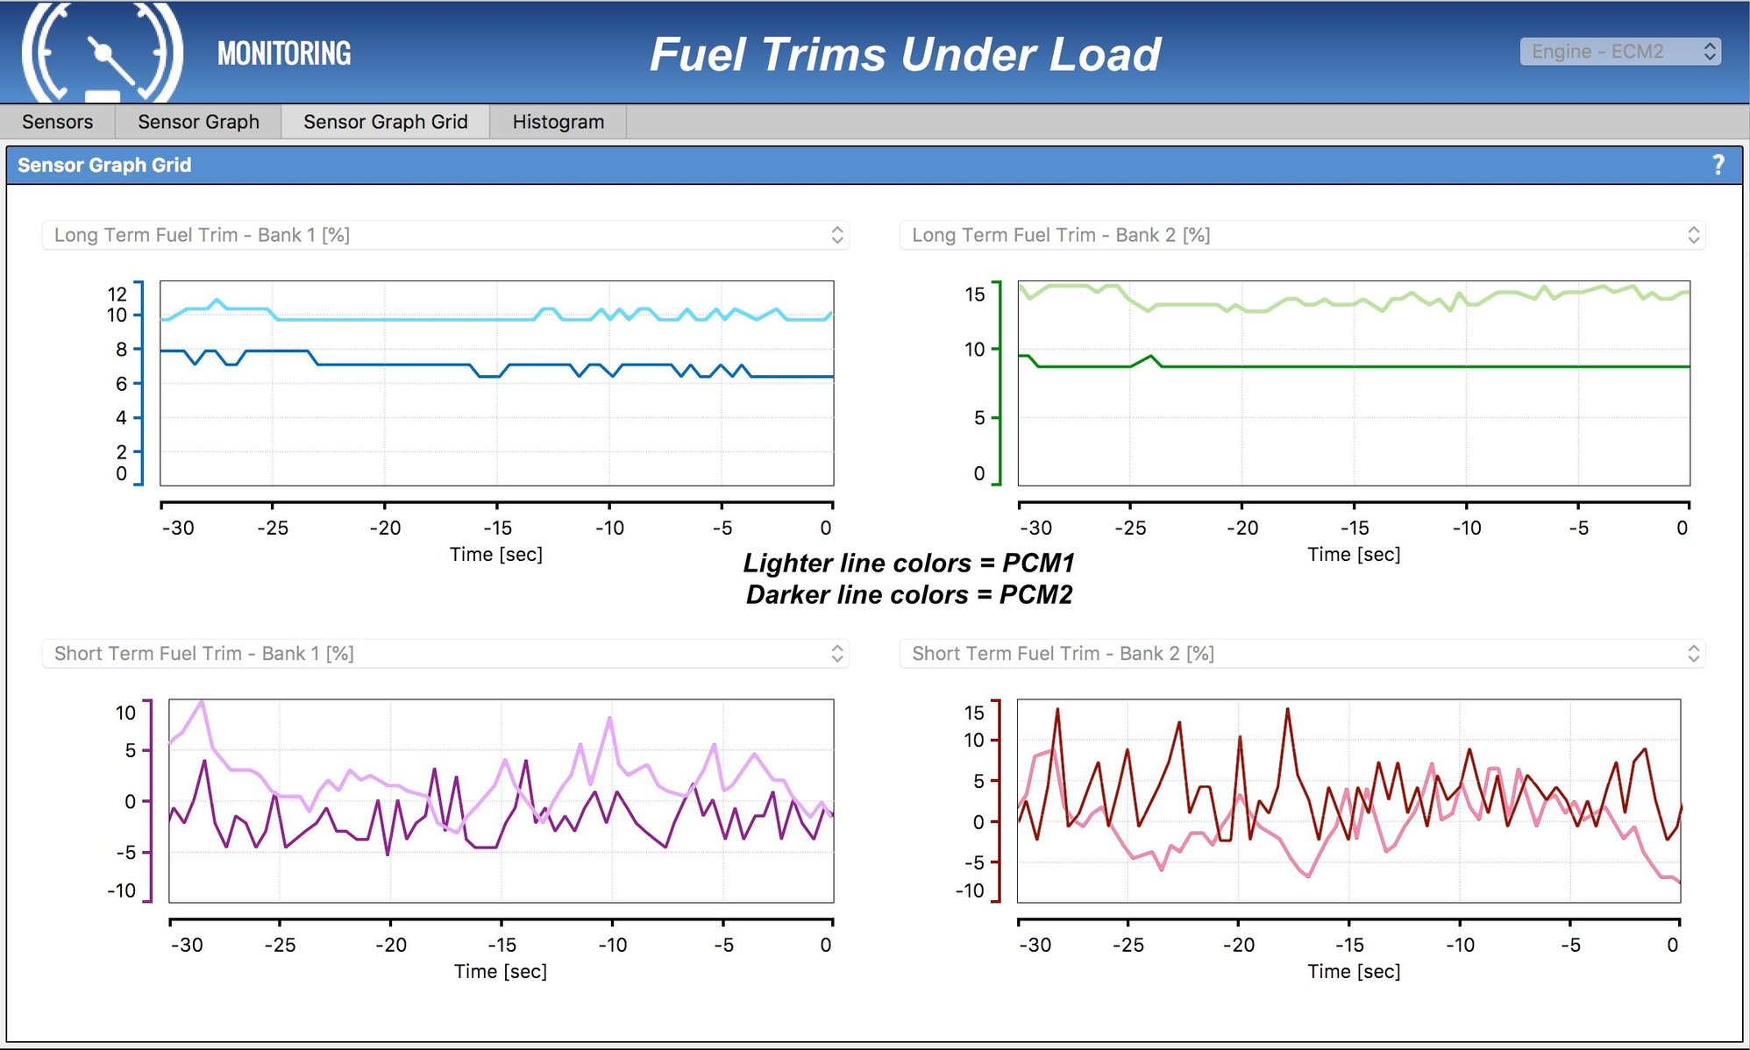Click stepper arrows on Engine - ECM2 selector

click(x=1709, y=52)
